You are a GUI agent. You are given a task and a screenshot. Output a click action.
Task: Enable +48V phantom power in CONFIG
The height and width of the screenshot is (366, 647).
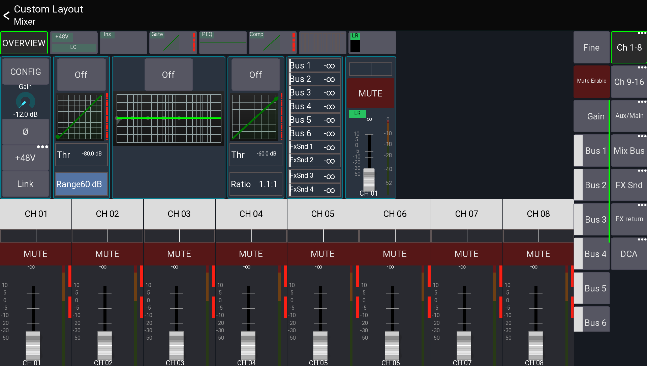coord(25,157)
